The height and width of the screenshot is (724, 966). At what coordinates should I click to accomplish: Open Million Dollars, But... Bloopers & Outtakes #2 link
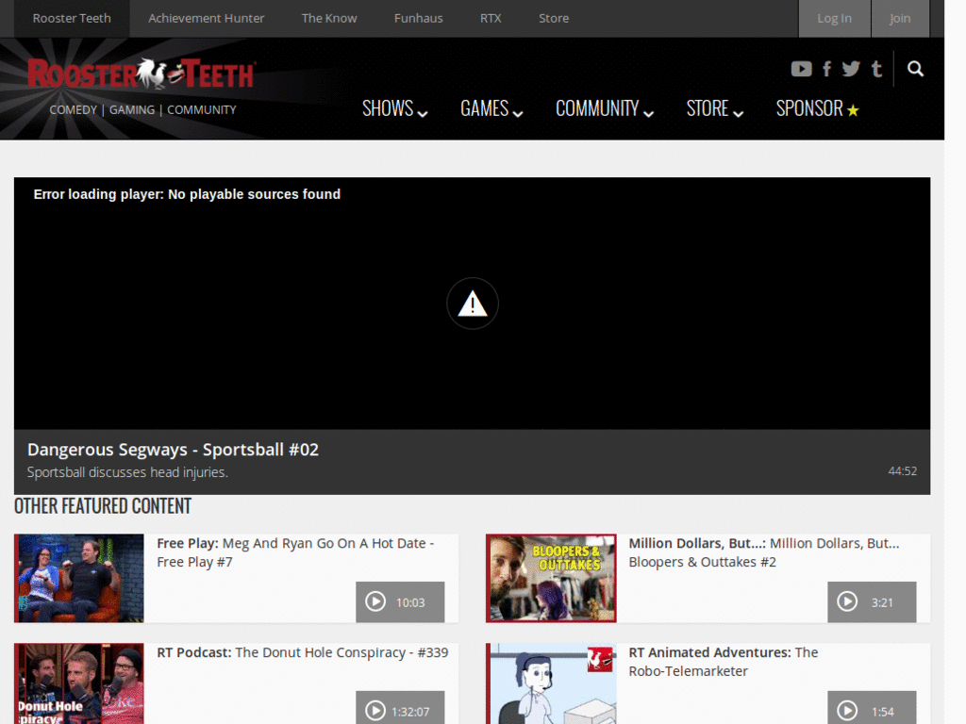(764, 552)
